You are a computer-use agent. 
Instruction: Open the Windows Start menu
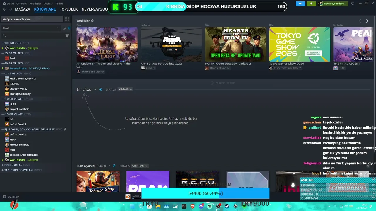[x=132, y=206]
